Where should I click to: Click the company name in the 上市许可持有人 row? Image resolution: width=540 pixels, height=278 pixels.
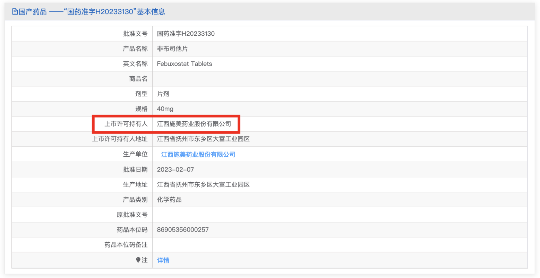pos(194,124)
